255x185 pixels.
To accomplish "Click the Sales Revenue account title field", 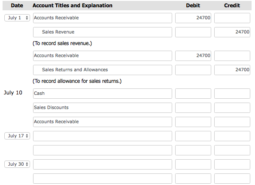I will [x=103, y=32].
